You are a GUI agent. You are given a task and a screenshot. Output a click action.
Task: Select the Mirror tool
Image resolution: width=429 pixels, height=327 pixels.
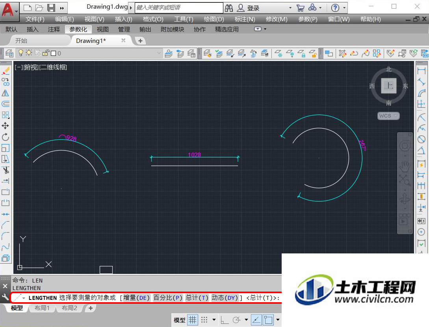pos(6,93)
